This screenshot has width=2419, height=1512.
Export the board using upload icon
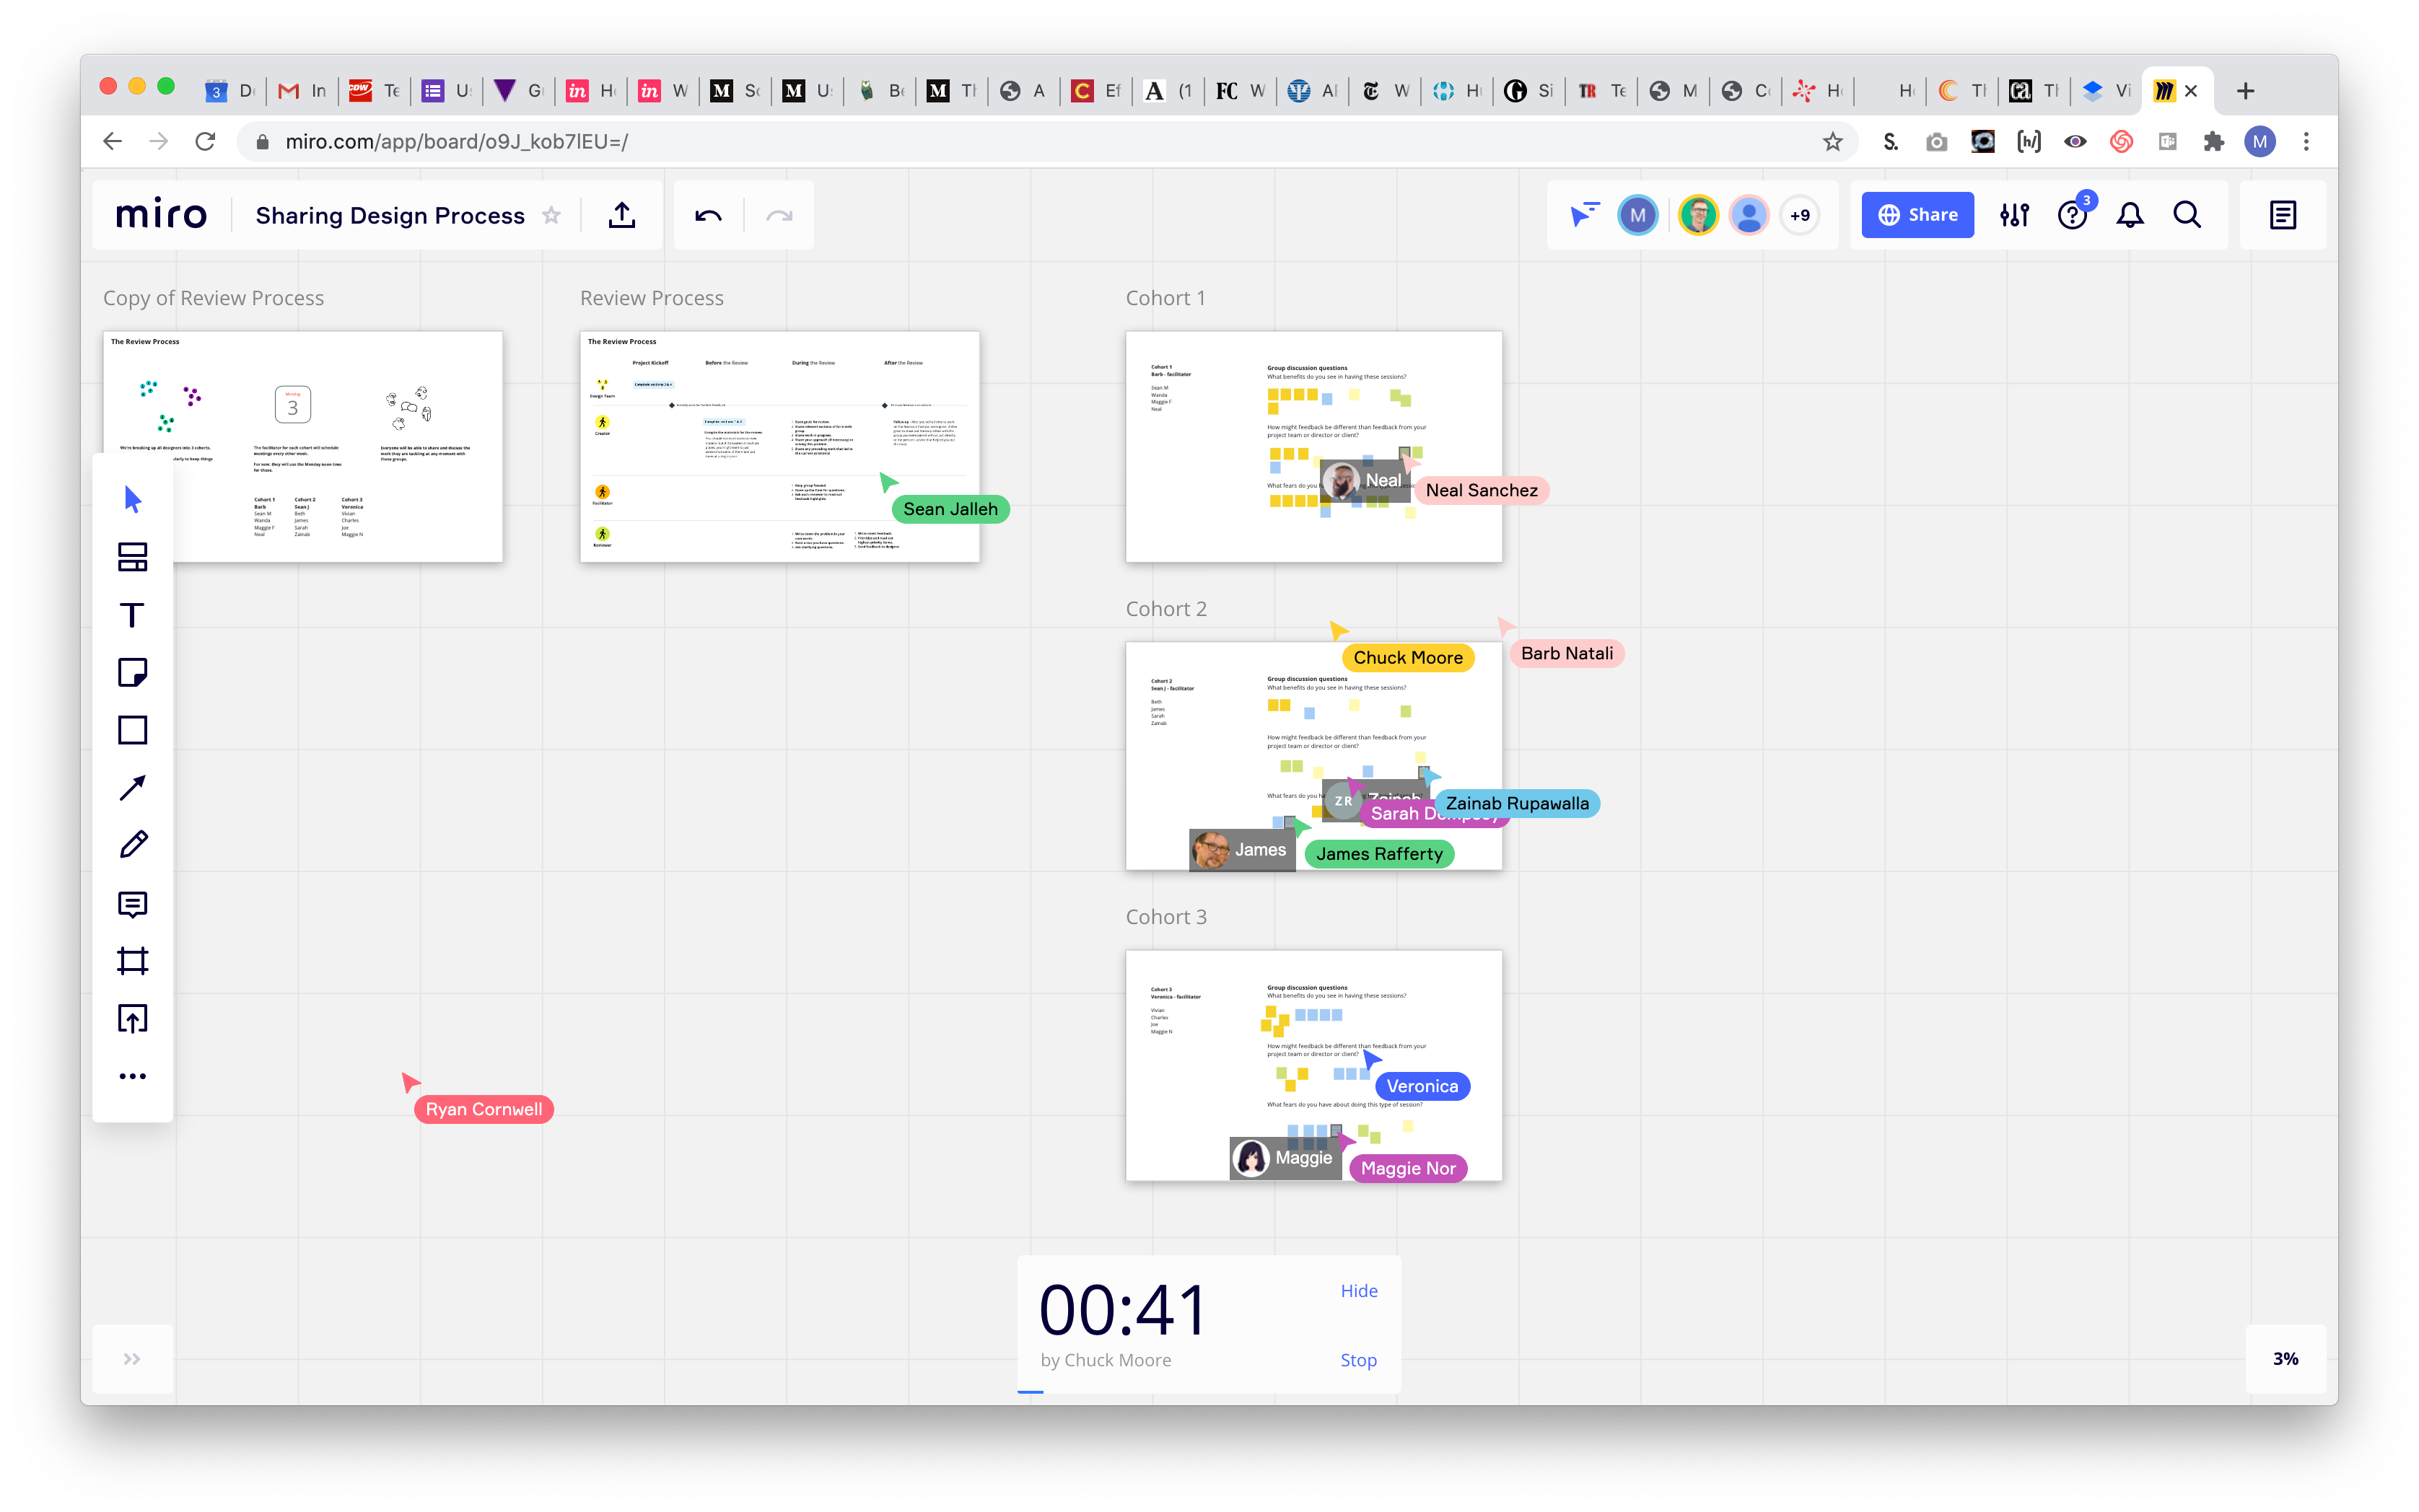click(621, 215)
